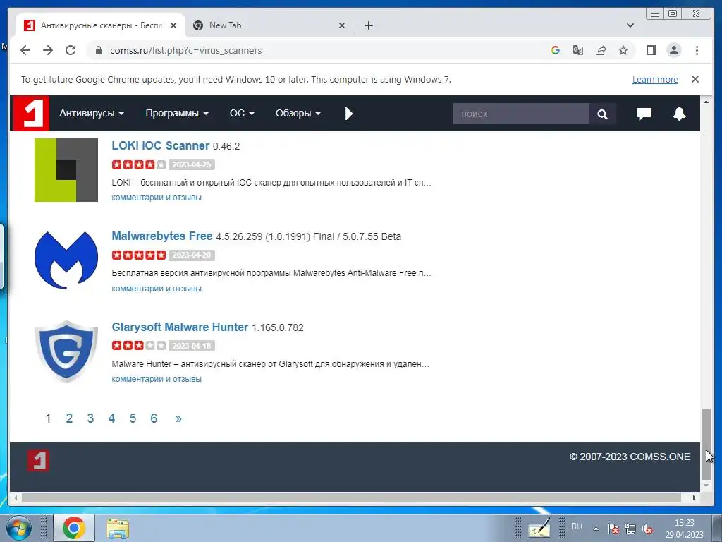Click the browser Back arrow

[25, 50]
